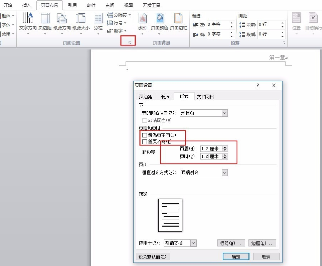This screenshot has height=266, width=322.
Task: Enable the 首页不同 checkbox
Action: tap(145, 141)
